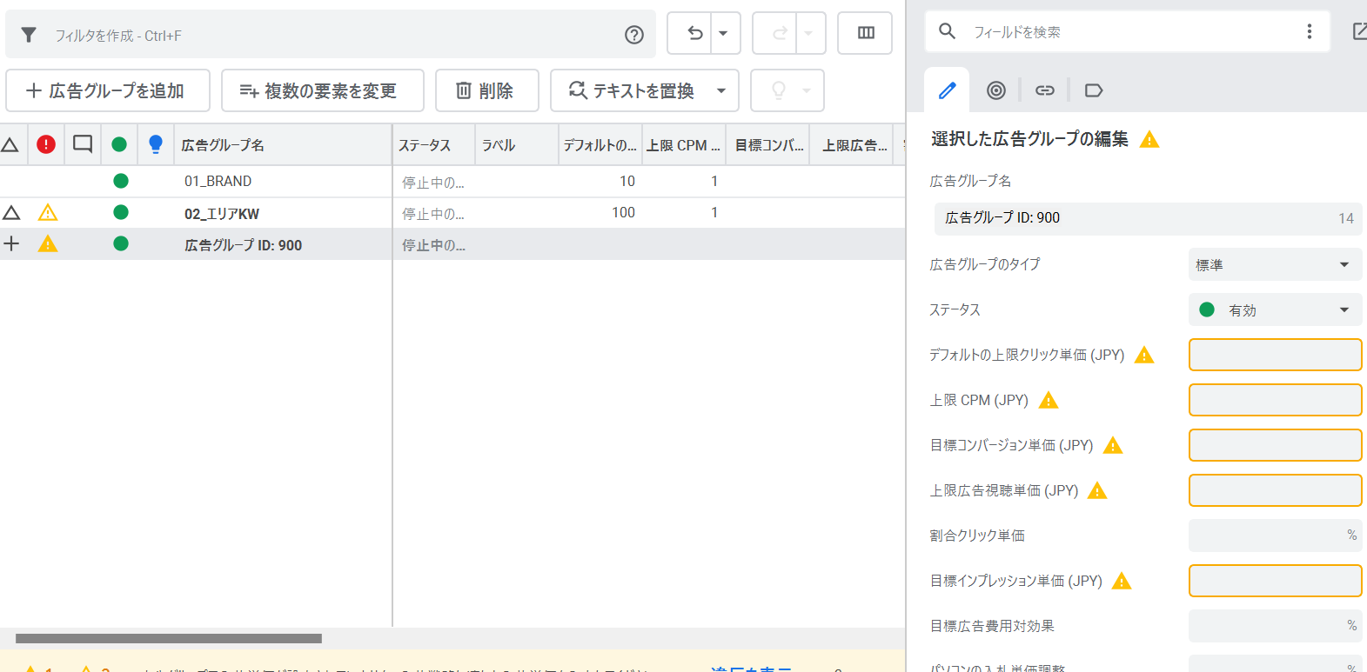Sort by ステータス column header
Viewport: 1367px width, 672px height.
(x=433, y=145)
